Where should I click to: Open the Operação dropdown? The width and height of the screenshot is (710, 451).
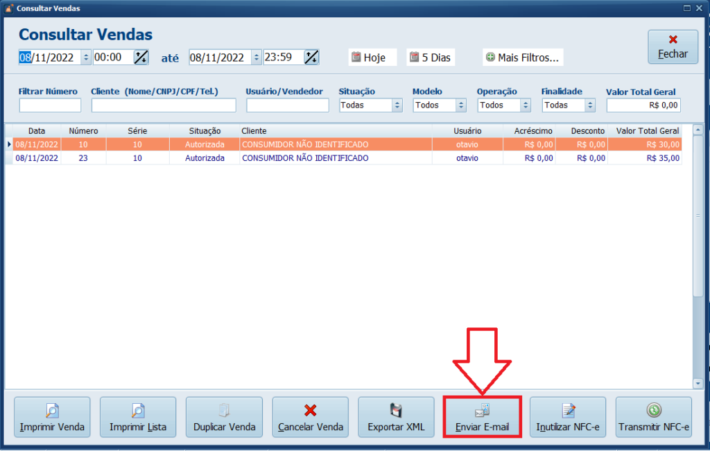[x=526, y=105]
